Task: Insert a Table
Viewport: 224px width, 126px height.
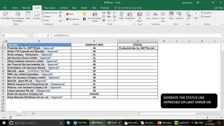Action: (28, 15)
